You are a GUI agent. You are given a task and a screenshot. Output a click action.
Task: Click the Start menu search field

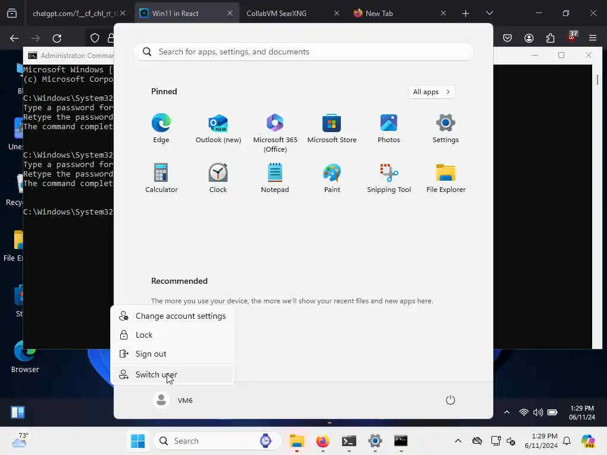coord(303,52)
